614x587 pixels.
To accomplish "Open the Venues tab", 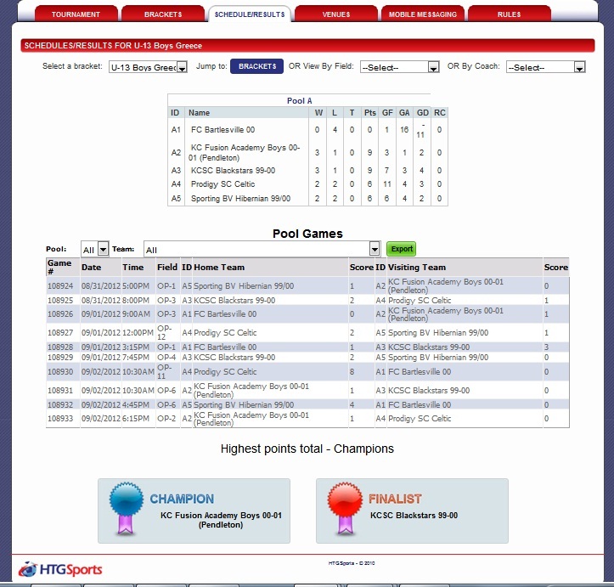I will (335, 14).
